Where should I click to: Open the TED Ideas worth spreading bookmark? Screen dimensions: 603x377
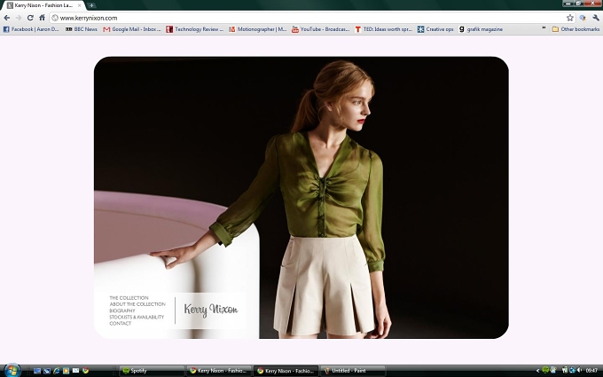tap(383, 29)
